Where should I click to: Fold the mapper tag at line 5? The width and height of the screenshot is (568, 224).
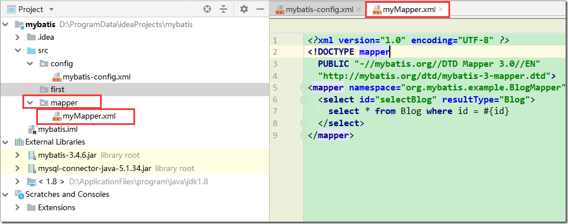pos(304,88)
